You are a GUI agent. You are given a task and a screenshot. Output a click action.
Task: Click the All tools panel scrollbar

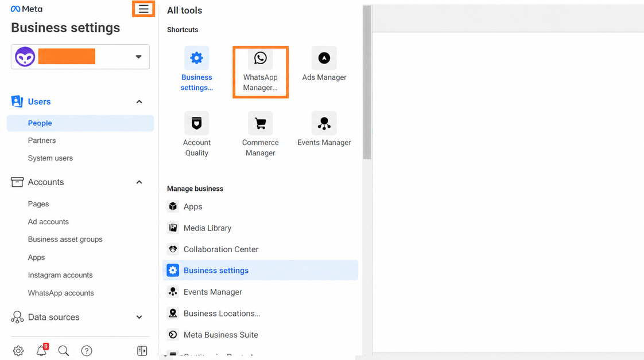[x=367, y=82]
